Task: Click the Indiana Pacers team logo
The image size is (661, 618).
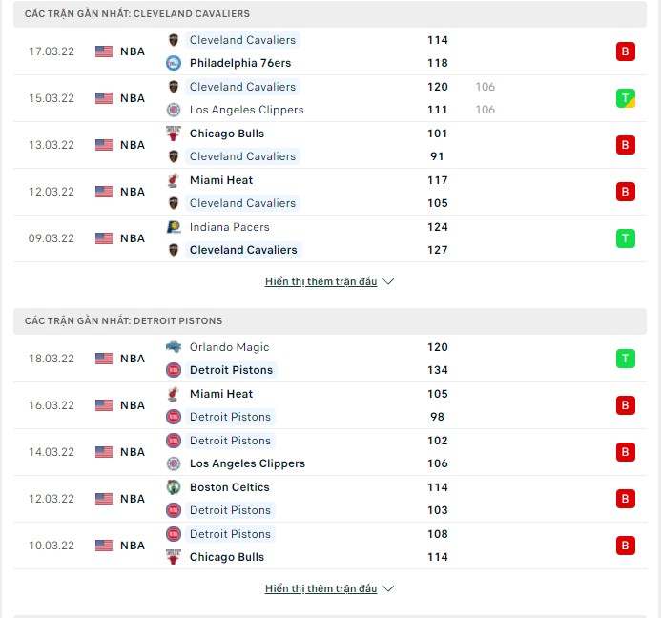Action: pyautogui.click(x=174, y=227)
